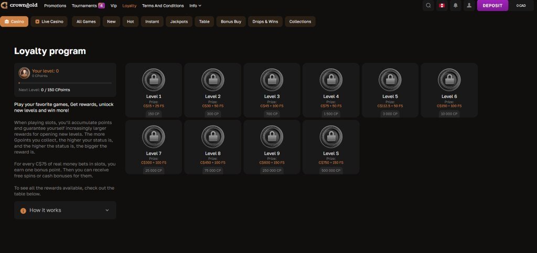
Task: Expand the How it works section
Action: (x=65, y=210)
